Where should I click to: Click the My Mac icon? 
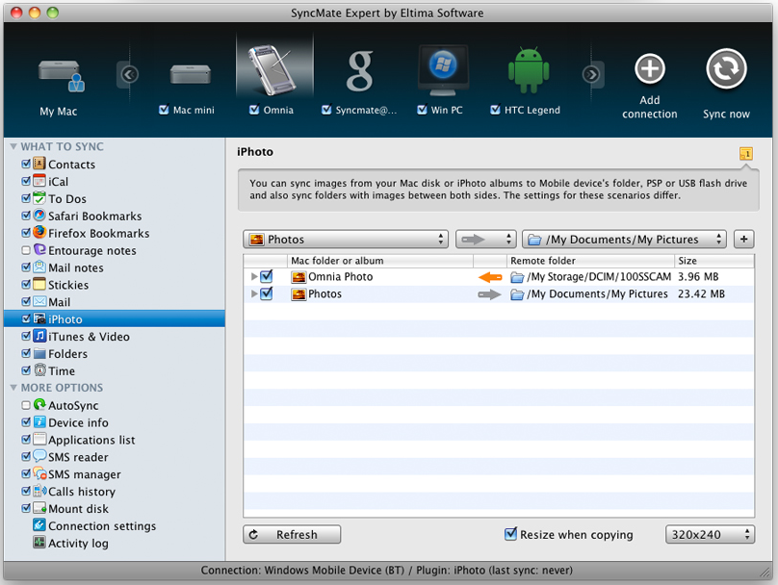60,74
